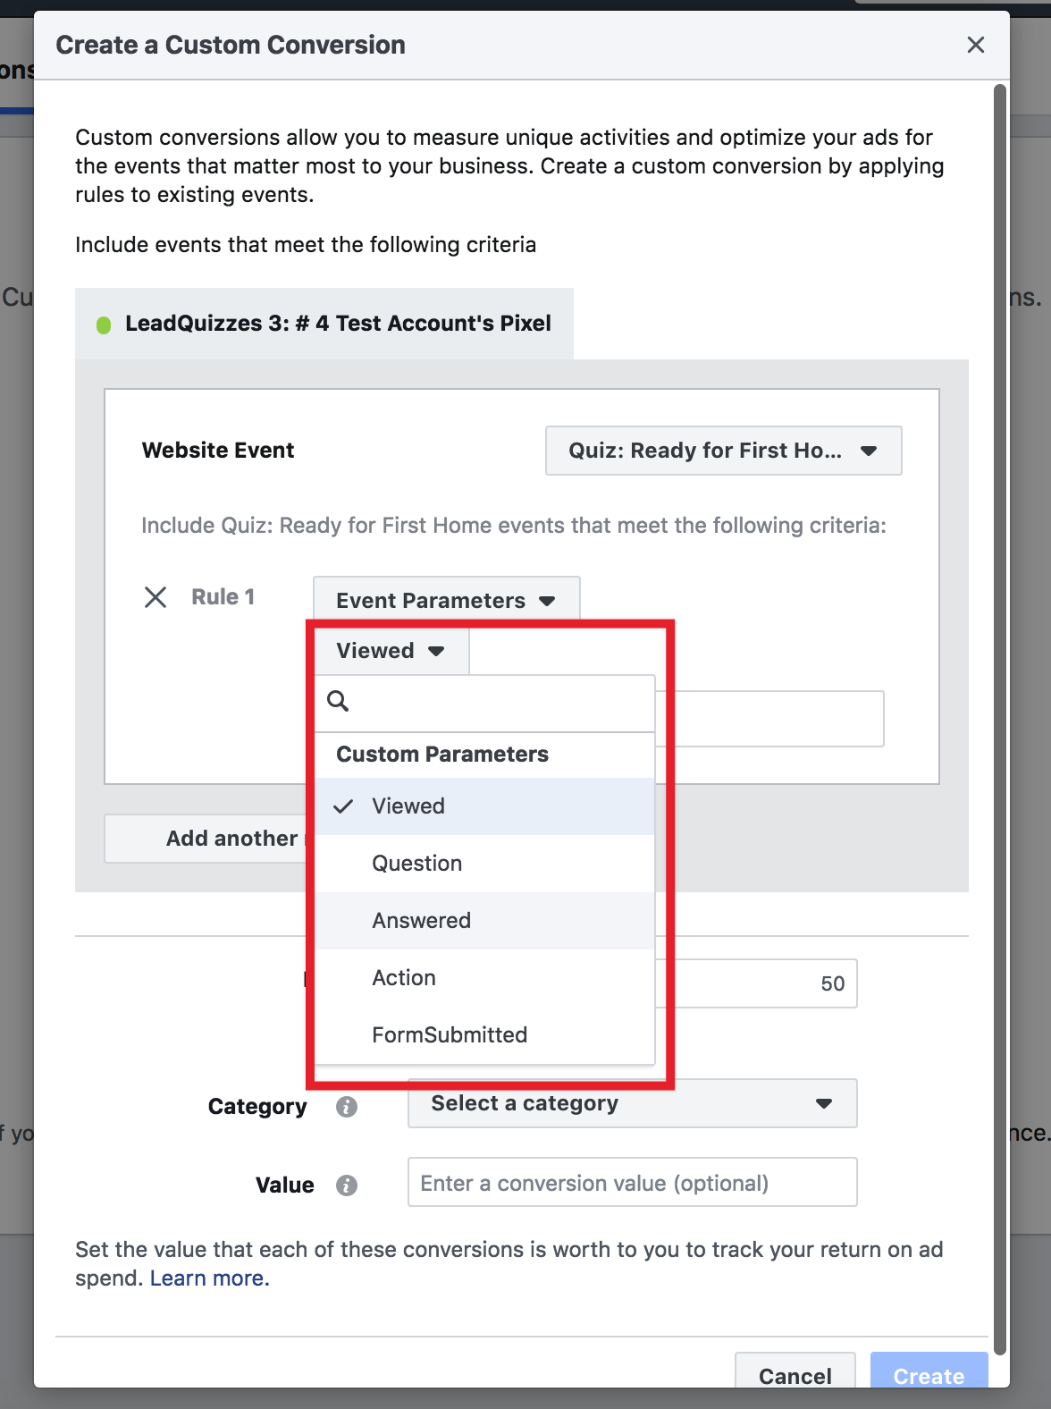Open the Learn more link
The image size is (1051, 1409).
[x=210, y=1278]
